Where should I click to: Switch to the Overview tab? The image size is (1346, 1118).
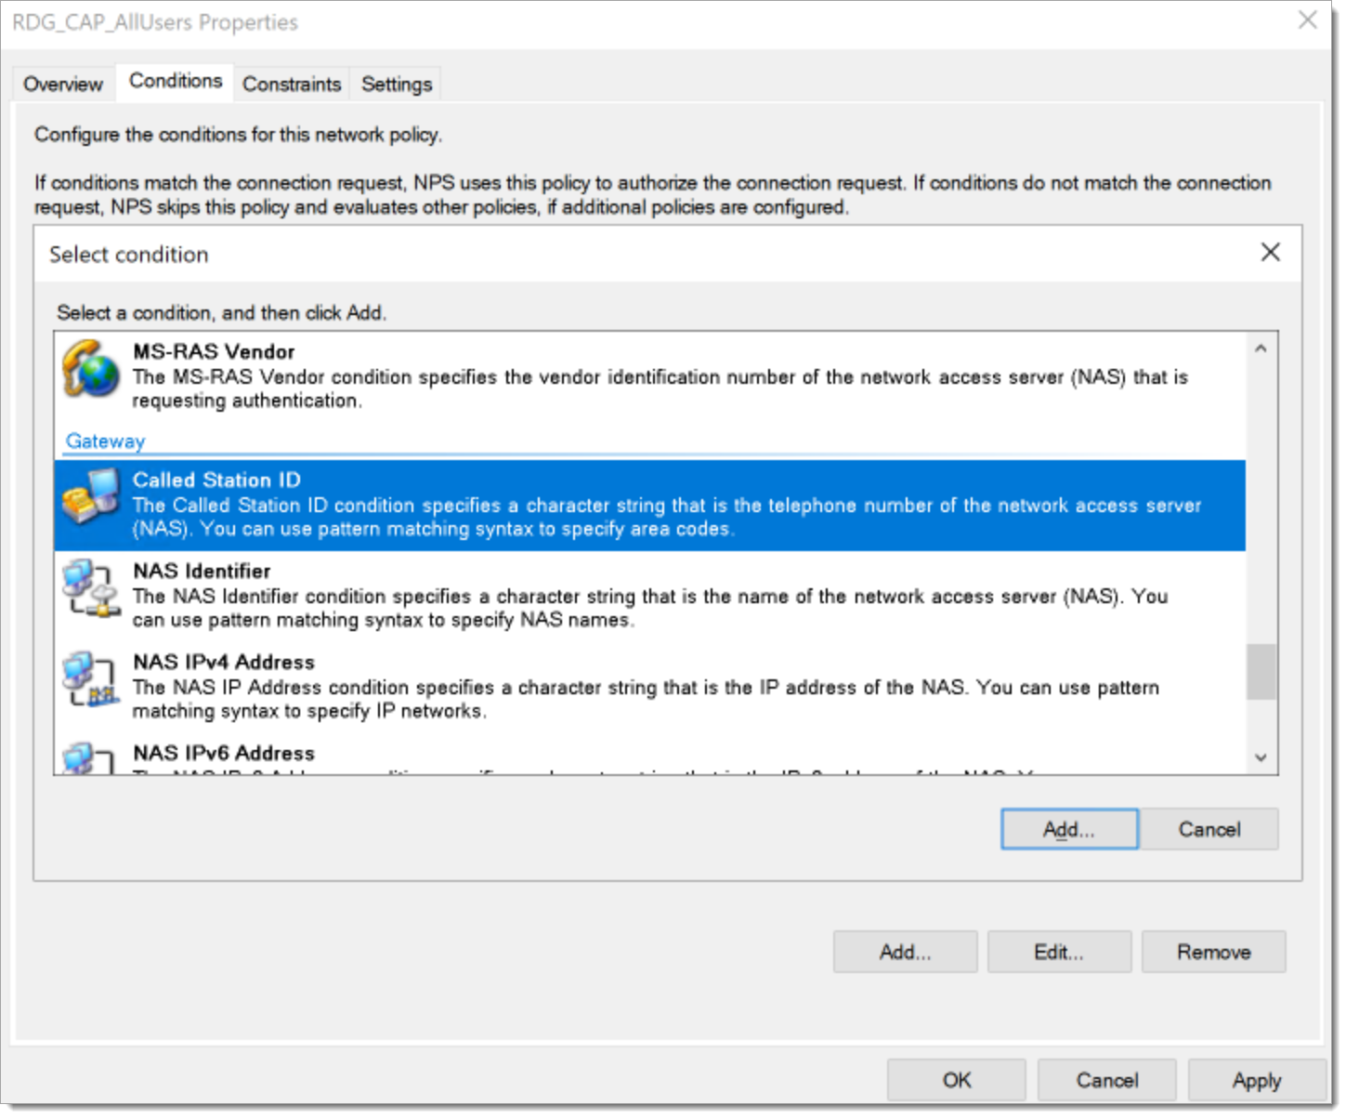pyautogui.click(x=63, y=85)
